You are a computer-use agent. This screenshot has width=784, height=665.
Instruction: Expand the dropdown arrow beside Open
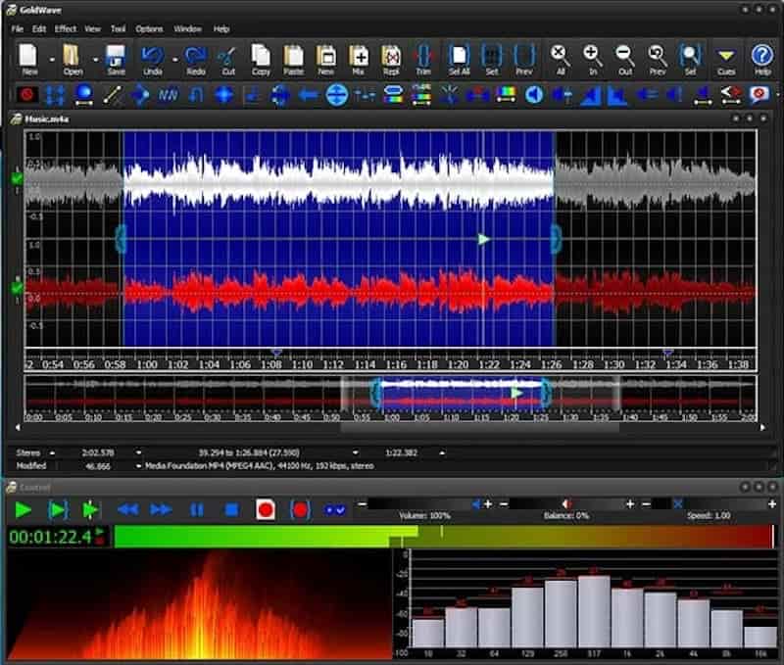pos(95,60)
